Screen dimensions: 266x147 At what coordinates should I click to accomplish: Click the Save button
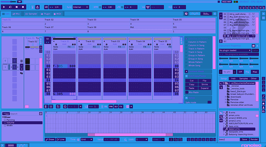[244, 140]
